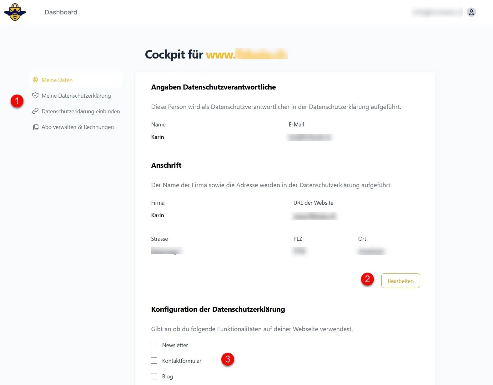Click Cockpit für www heading
This screenshot has width=493, height=385.
[216, 54]
